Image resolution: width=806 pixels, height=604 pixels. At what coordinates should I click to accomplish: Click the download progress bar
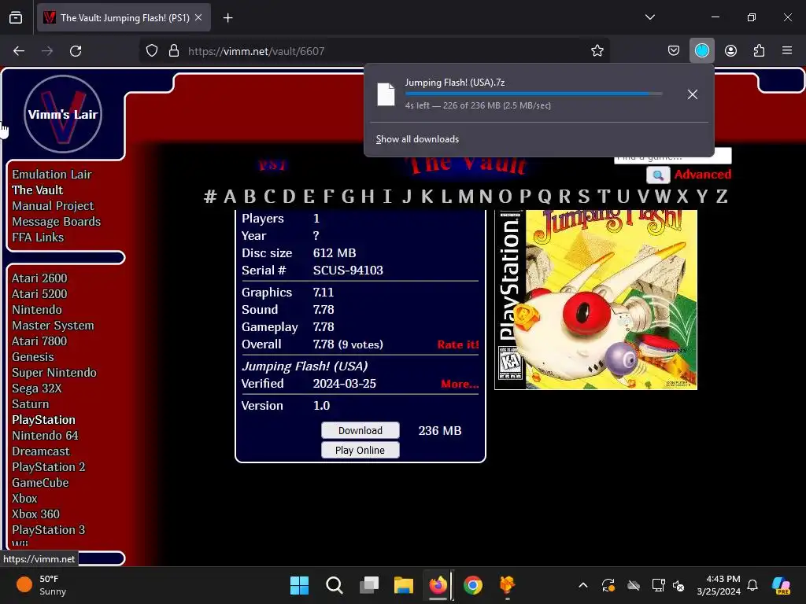point(534,94)
